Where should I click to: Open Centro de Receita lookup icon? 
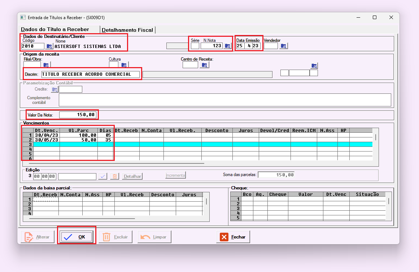pyautogui.click(x=205, y=65)
